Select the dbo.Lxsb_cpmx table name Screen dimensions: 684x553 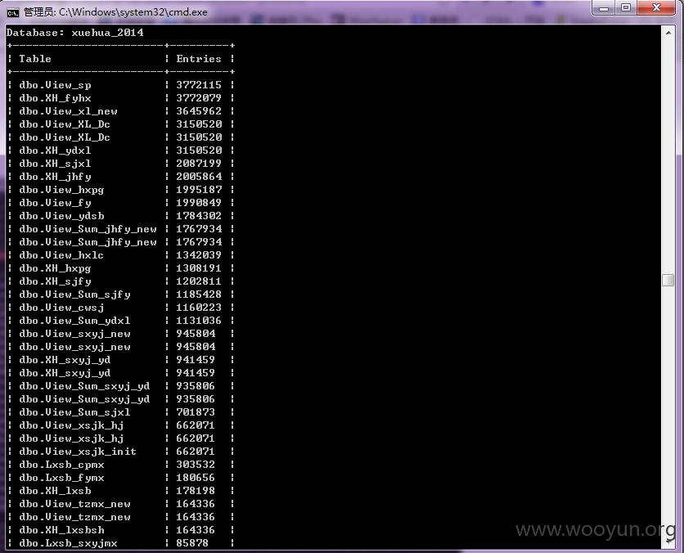pyautogui.click(x=61, y=465)
